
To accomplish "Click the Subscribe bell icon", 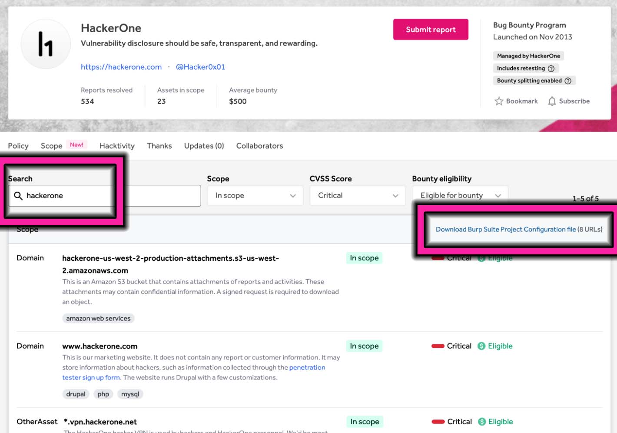I will pyautogui.click(x=552, y=101).
